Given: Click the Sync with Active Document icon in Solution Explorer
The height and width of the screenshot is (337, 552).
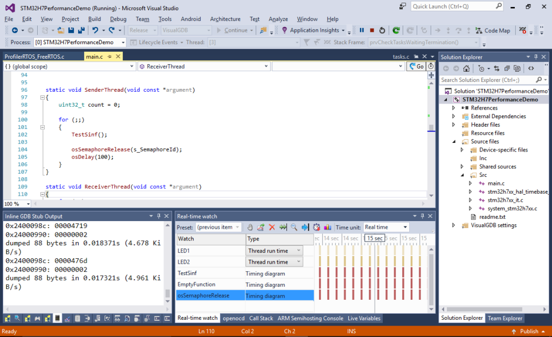Looking at the screenshot, I should click(x=497, y=68).
